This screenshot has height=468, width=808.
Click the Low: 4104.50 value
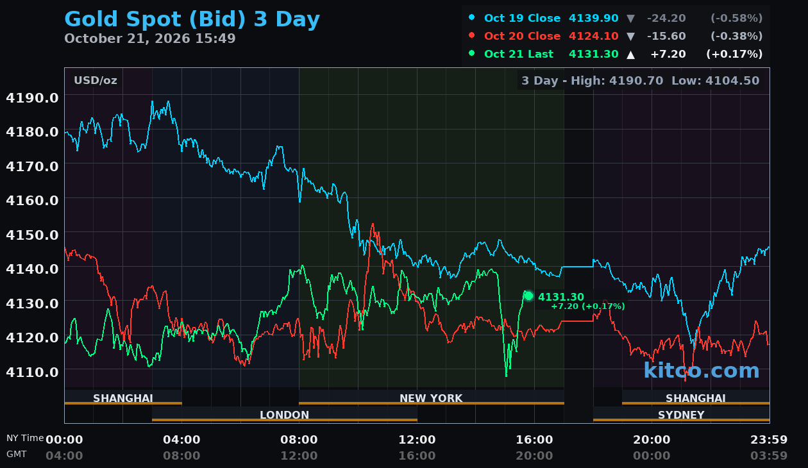pos(716,80)
